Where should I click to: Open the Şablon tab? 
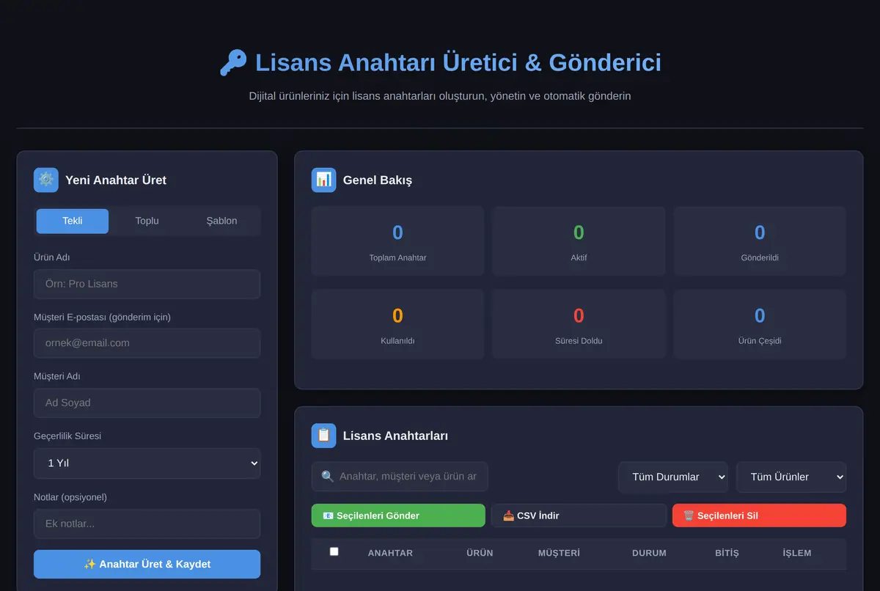point(221,221)
